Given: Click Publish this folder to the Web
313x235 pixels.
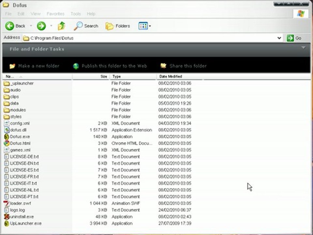Looking at the screenshot, I should click(x=114, y=66).
